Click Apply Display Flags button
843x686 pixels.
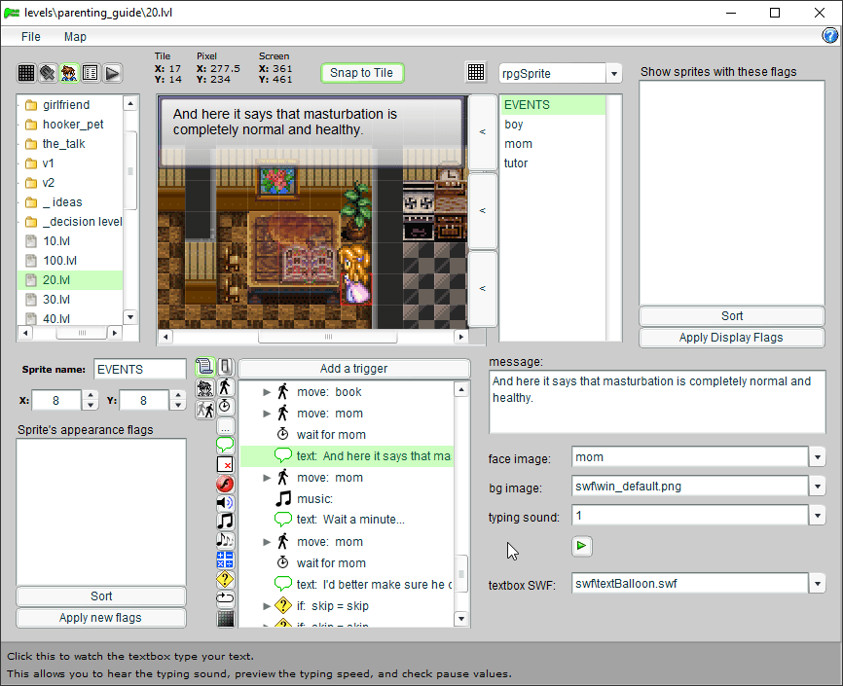coord(731,338)
